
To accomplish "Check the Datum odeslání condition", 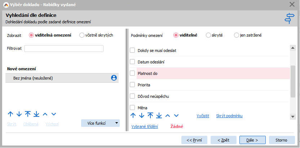I will coord(132,62).
